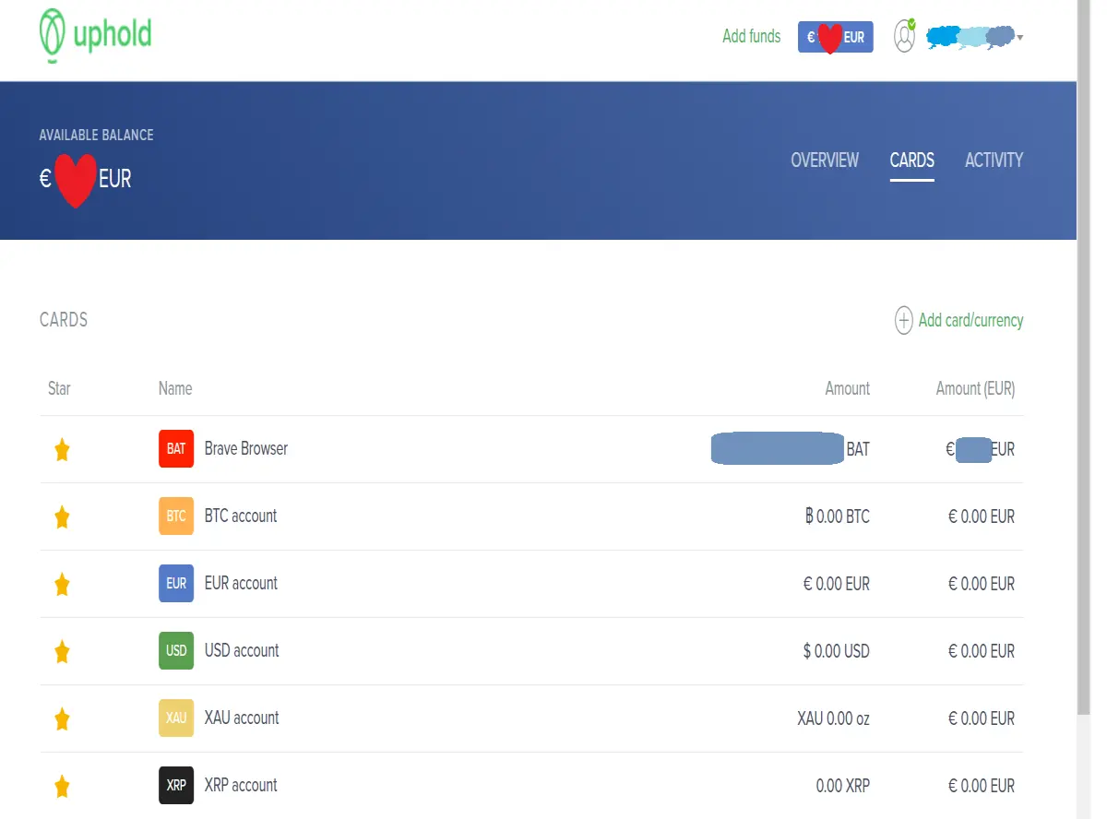This screenshot has height=819, width=1107.
Task: Click the 0.00 XRP amount
Action: tap(843, 786)
